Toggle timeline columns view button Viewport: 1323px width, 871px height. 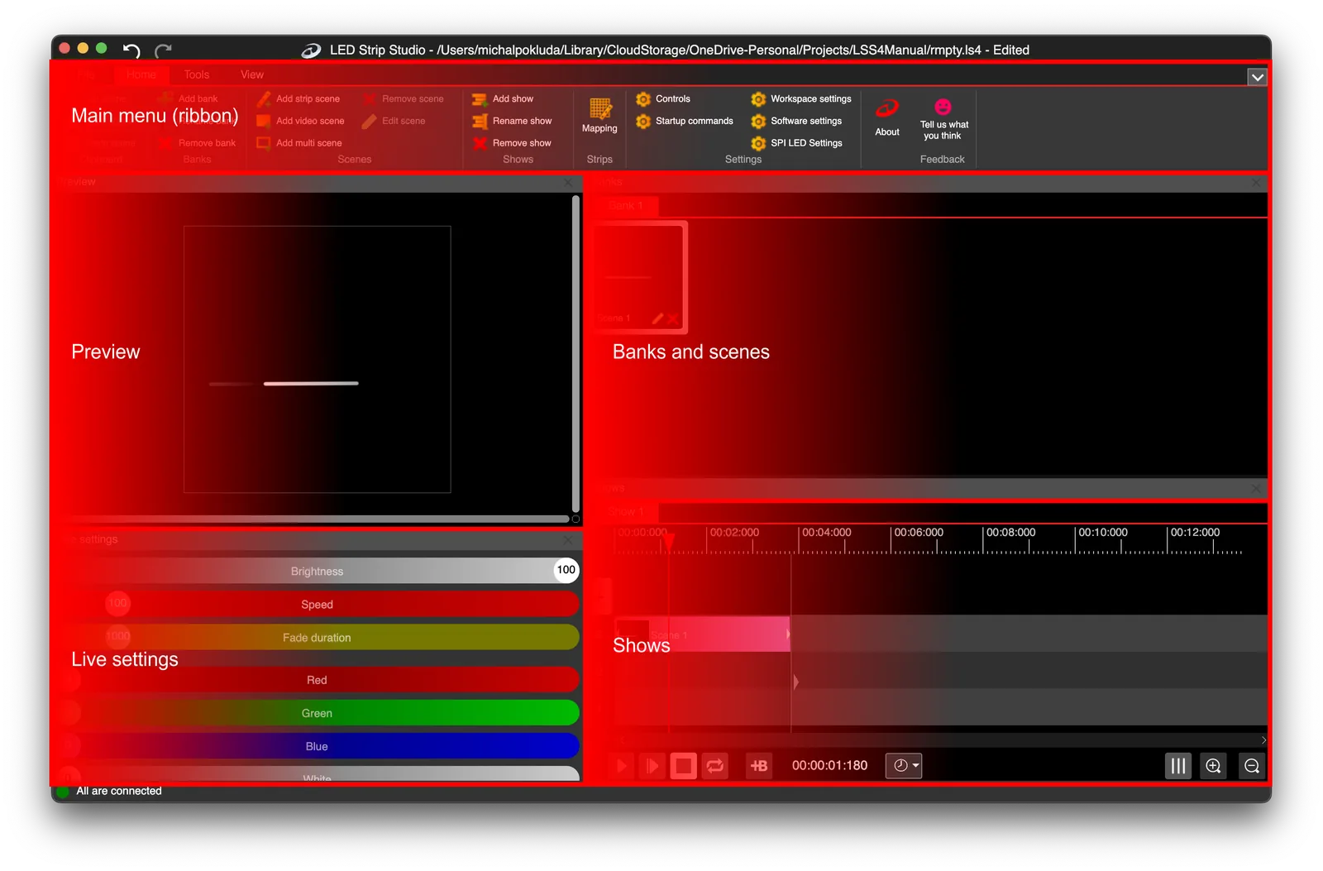[x=1178, y=766]
